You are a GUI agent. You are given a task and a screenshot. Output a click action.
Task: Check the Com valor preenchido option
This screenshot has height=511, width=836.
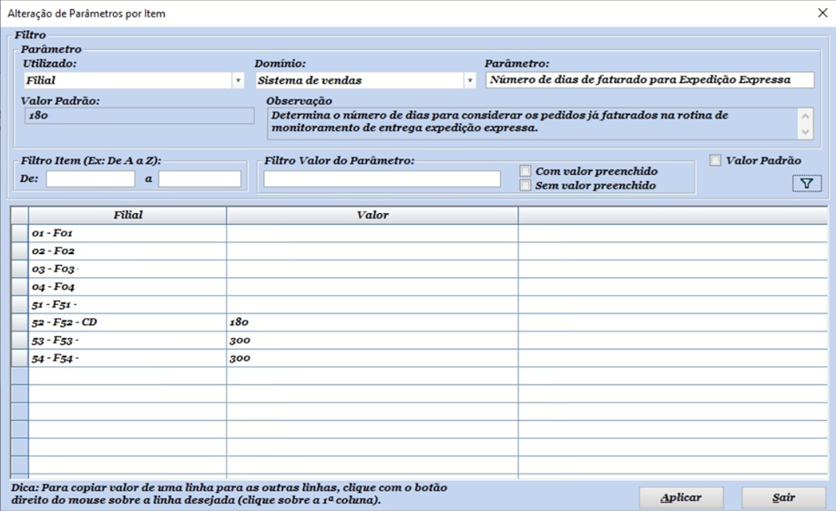pyautogui.click(x=525, y=171)
